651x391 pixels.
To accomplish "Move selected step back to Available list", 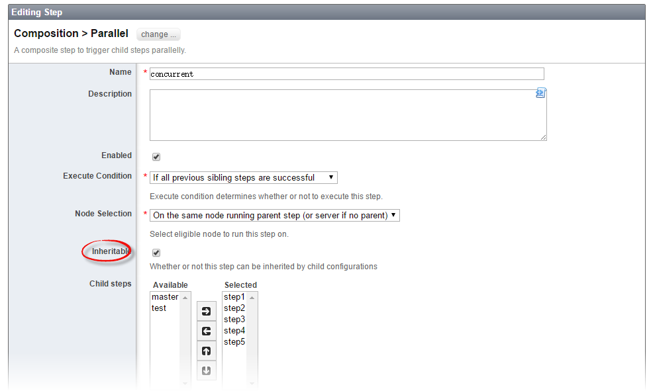I will (x=207, y=331).
